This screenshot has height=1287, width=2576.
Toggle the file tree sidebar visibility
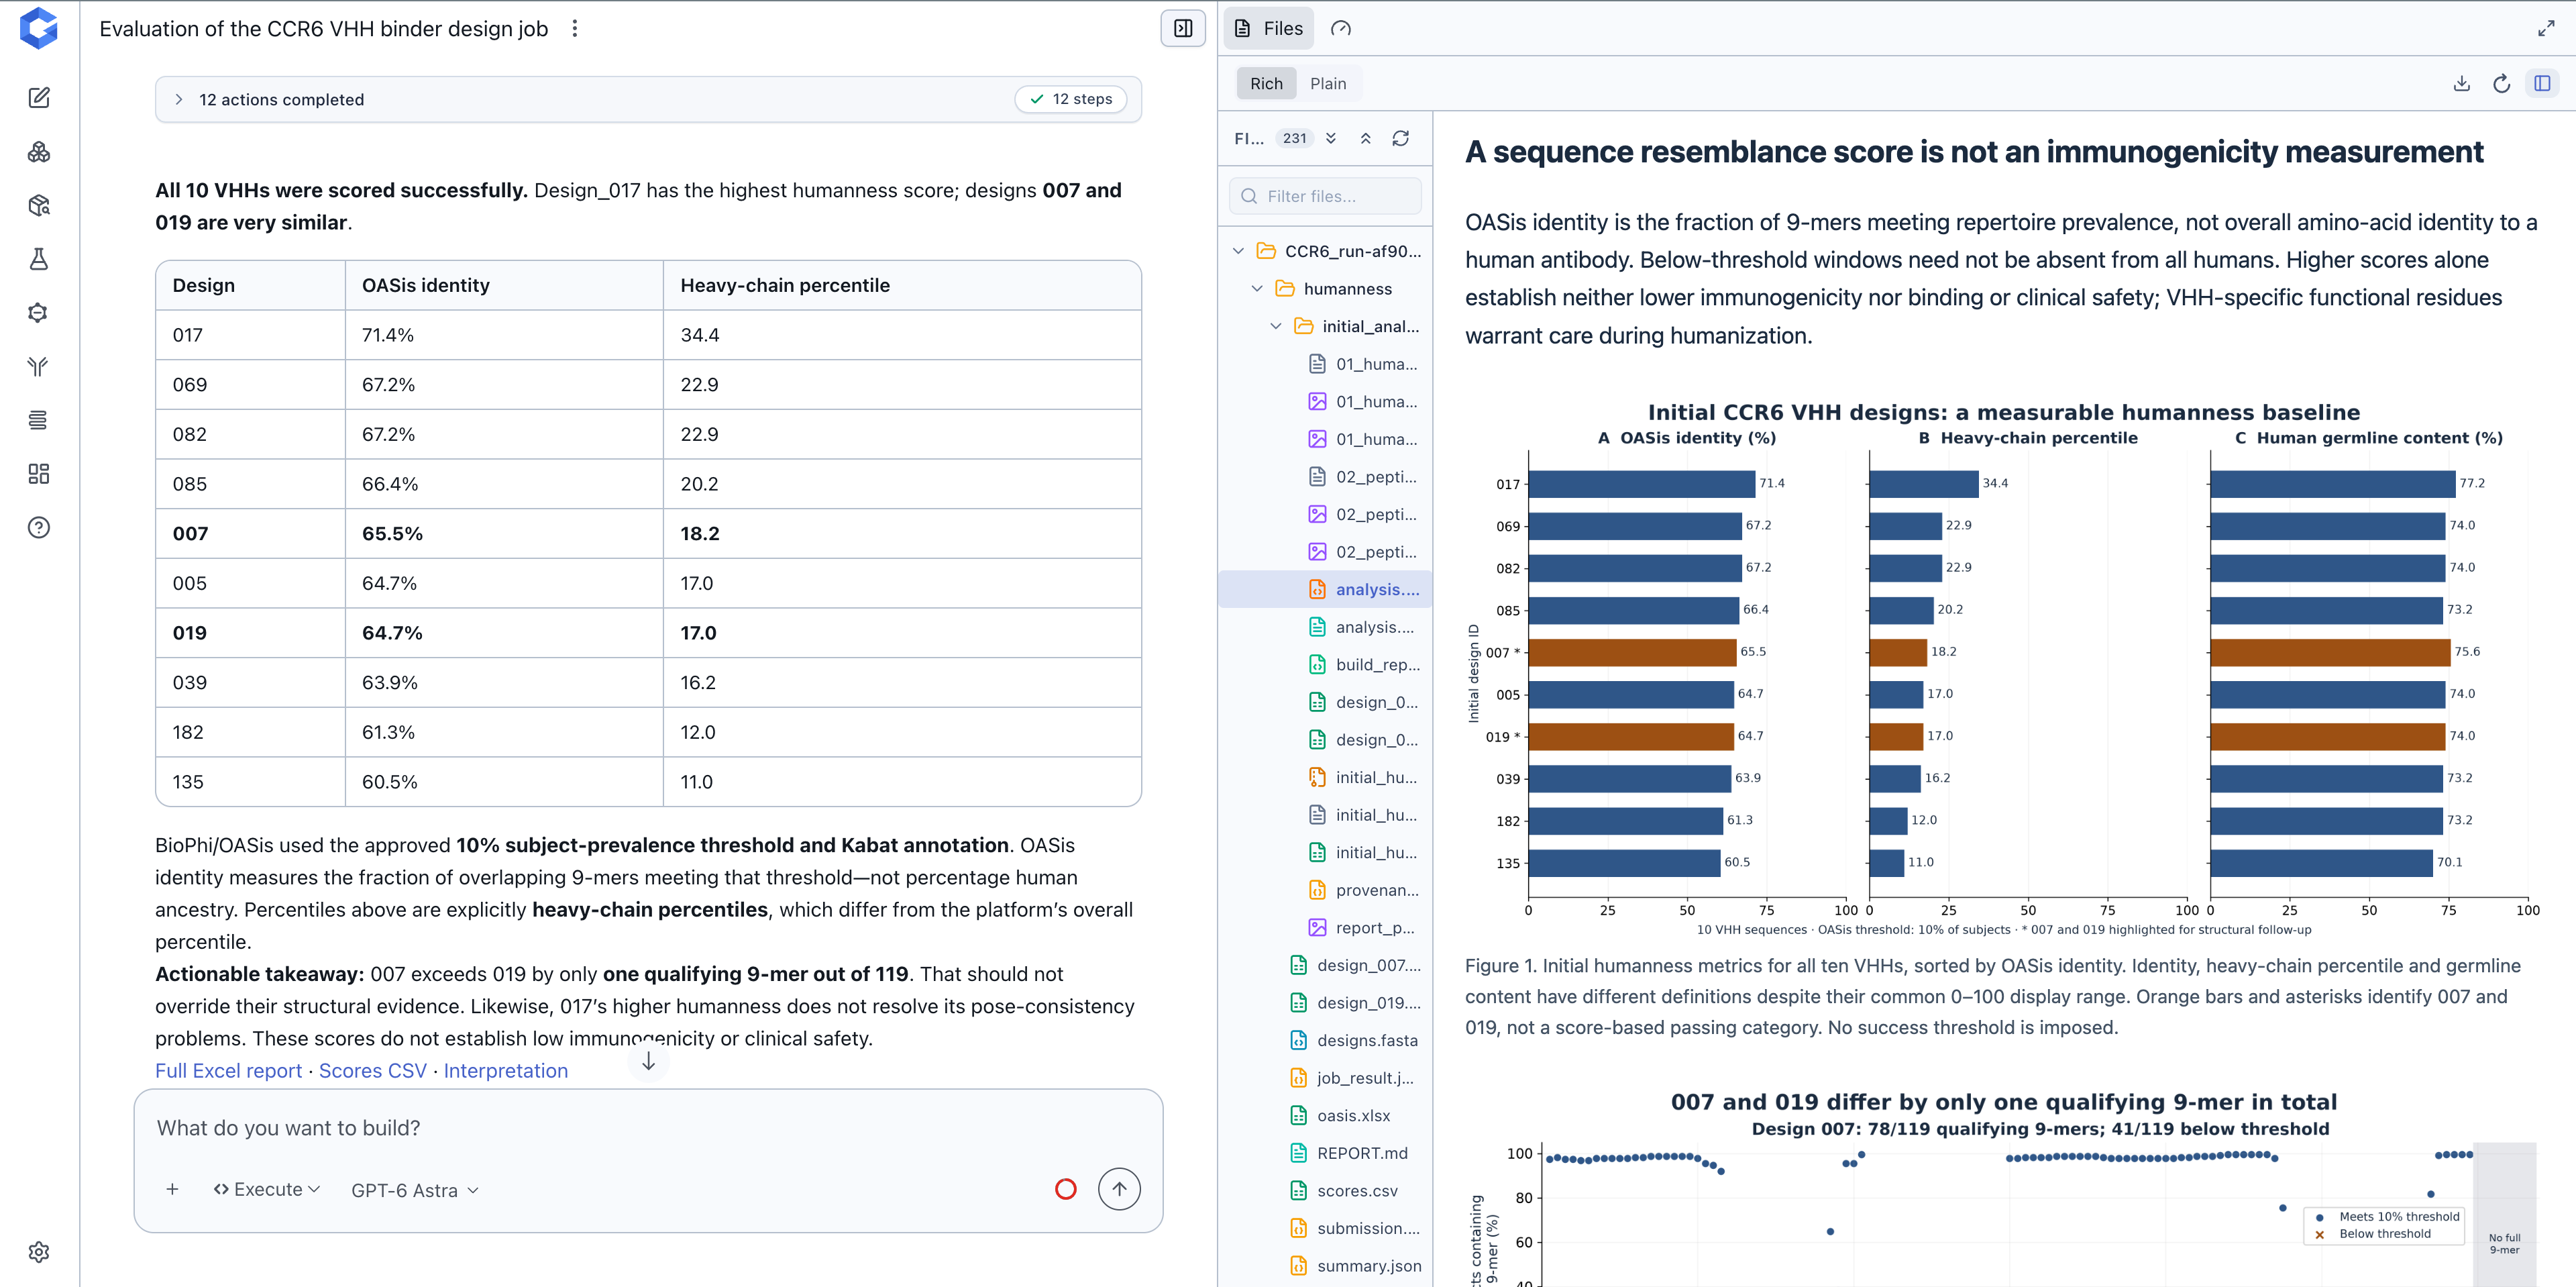2542,83
